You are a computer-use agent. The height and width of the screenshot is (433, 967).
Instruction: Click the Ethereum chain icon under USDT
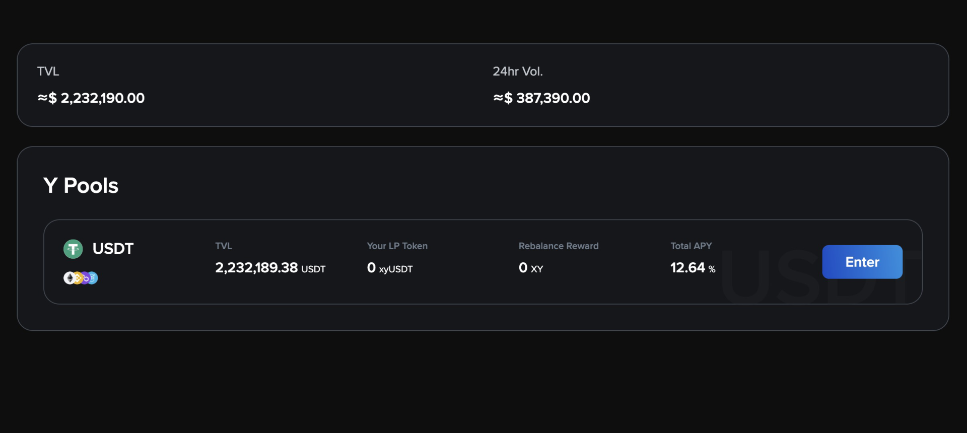[x=69, y=278]
